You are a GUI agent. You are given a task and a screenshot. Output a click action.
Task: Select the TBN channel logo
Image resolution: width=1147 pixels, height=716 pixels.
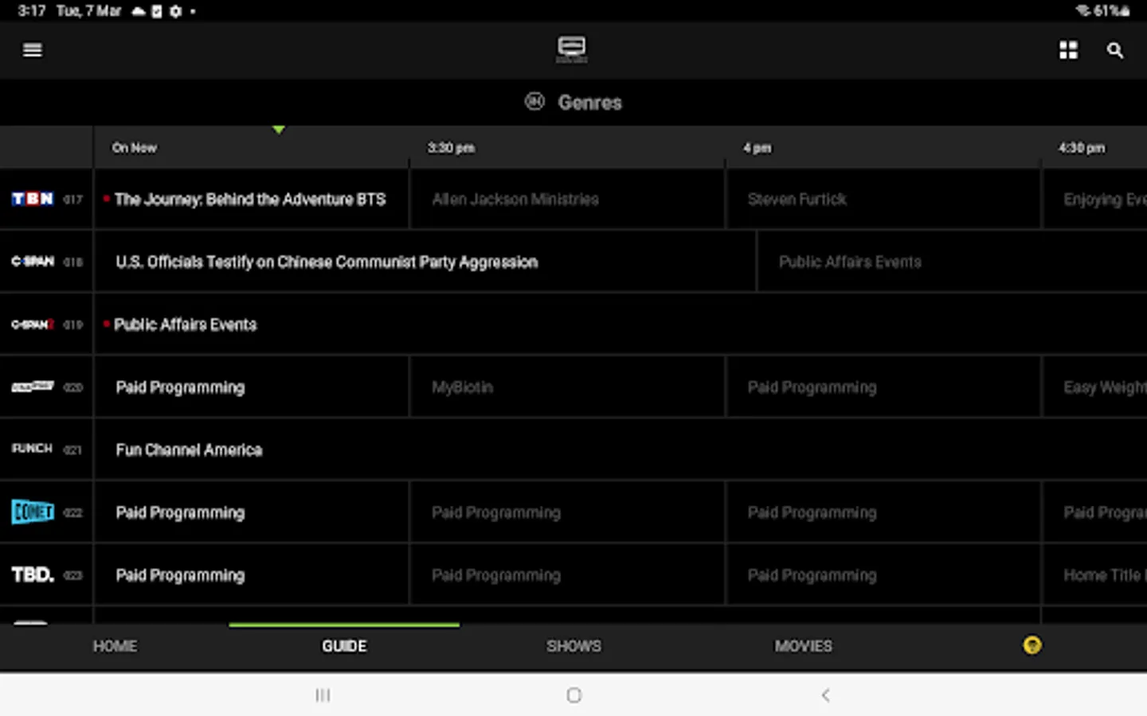[33, 199]
